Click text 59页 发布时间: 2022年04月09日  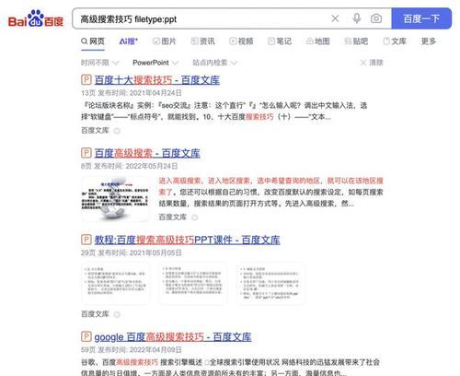132,349
